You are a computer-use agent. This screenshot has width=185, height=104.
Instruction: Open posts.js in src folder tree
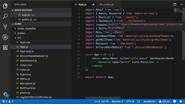click(25, 93)
